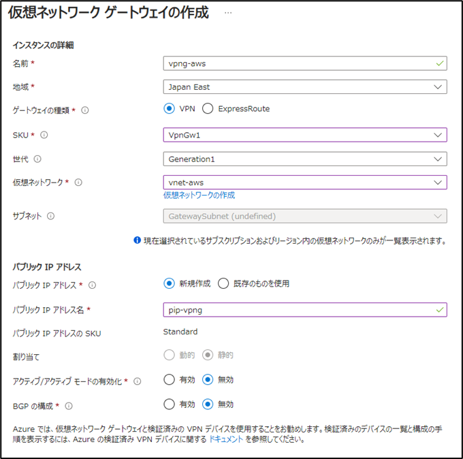Screen dimensions: 463x459
Task: Open the 仮想ネットワーク dropdown showing vnet-aws
Action: [x=305, y=183]
